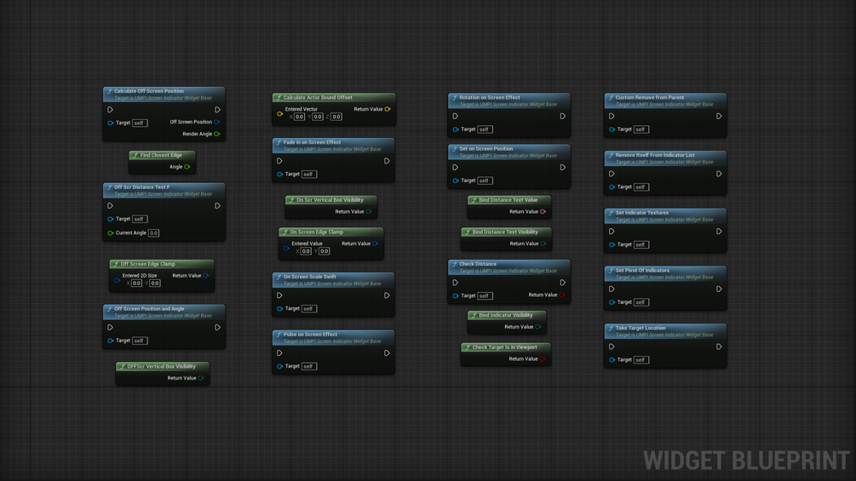856x481 pixels.
Task: Click self field on Calculate Off Screen Position
Action: point(140,123)
